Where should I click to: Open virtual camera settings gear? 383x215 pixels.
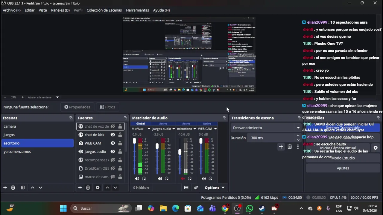point(376,148)
